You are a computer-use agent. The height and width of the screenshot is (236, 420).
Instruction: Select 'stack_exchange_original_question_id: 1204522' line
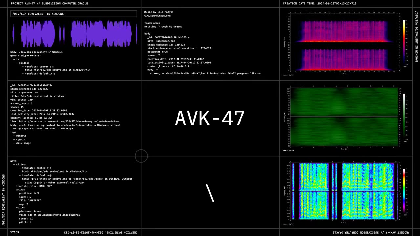[179, 48]
